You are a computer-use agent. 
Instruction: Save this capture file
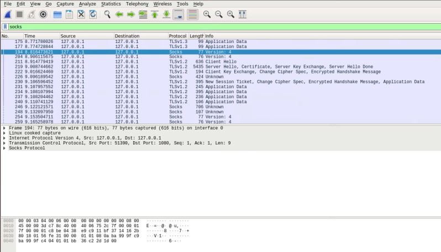click(x=69, y=14)
